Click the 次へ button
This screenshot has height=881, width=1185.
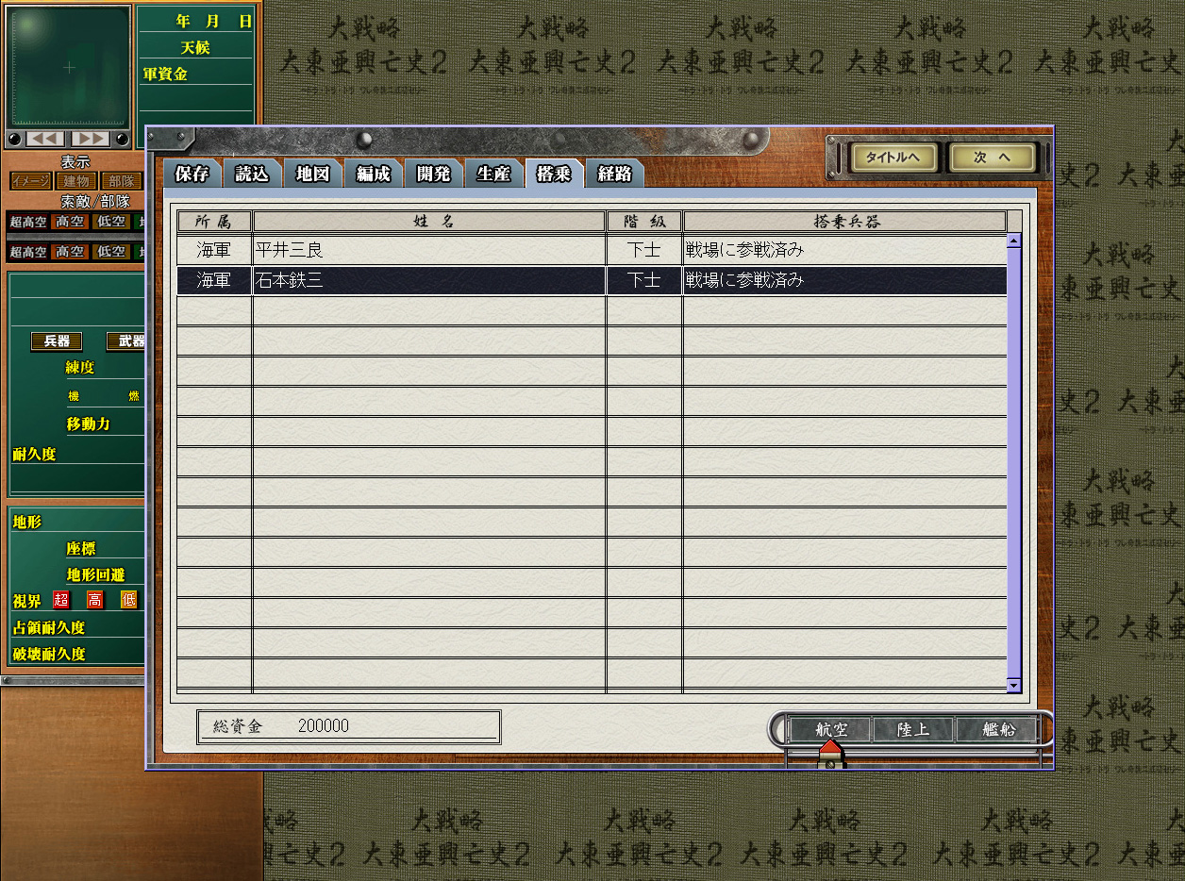click(x=993, y=158)
